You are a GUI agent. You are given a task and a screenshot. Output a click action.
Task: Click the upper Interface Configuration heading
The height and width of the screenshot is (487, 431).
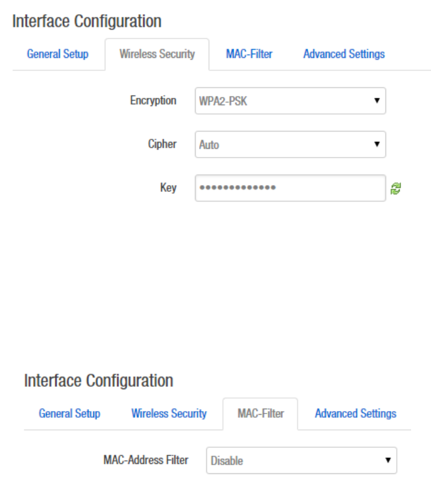(87, 21)
